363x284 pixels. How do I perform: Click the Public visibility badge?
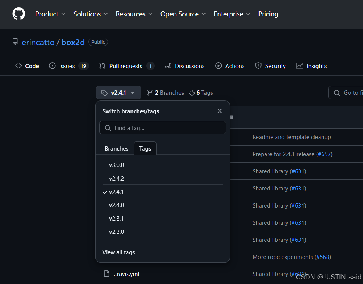coord(98,42)
